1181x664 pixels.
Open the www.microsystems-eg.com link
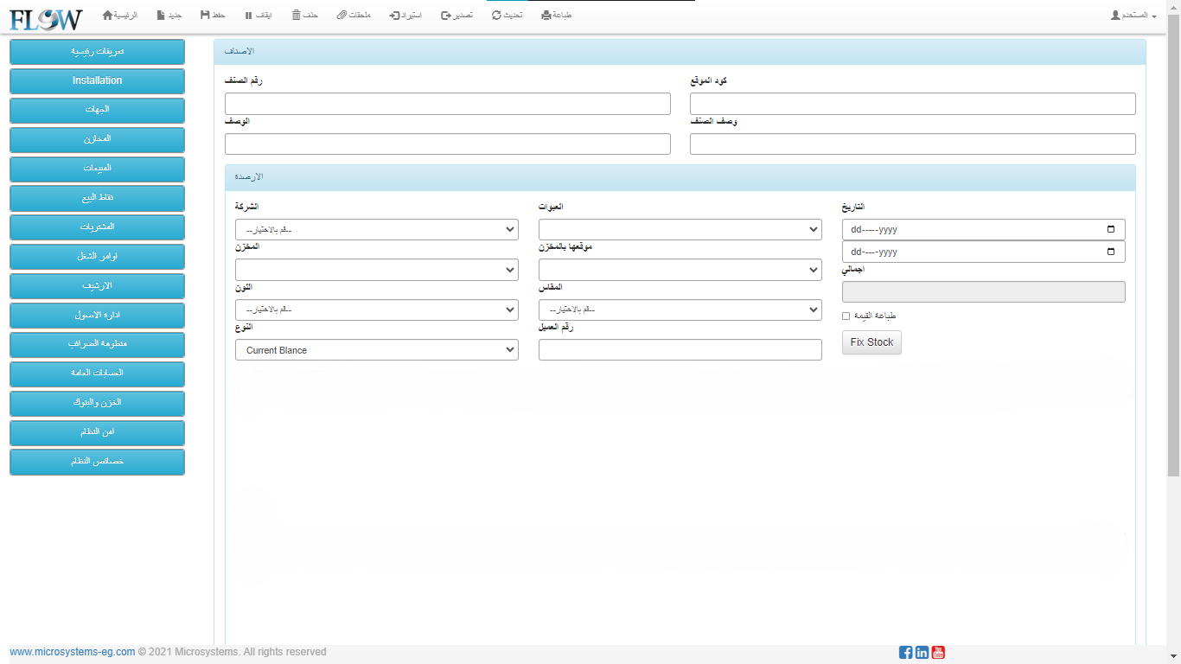72,652
